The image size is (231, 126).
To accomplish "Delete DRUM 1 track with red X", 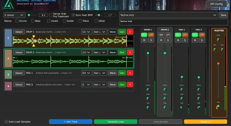I will point(130,32).
